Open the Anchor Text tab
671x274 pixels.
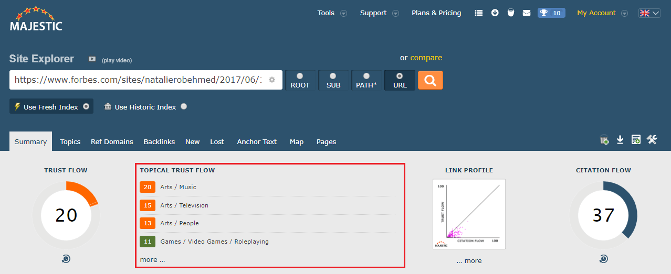[257, 141]
